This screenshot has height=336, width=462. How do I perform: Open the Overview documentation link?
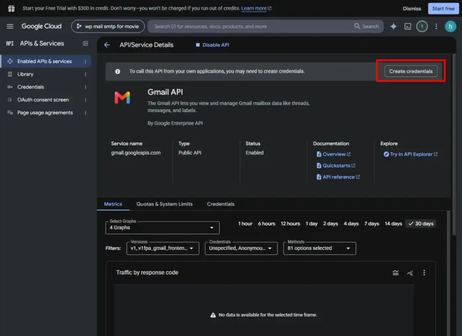(x=333, y=154)
